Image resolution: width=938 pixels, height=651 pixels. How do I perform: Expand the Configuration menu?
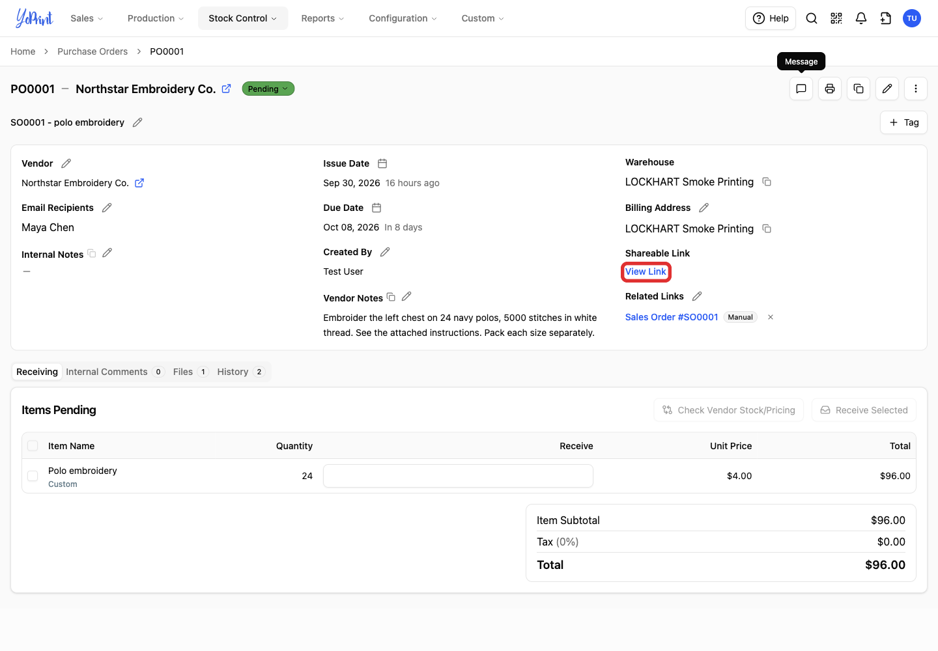tap(403, 18)
